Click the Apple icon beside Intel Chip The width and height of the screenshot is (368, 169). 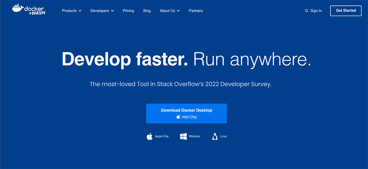coord(178,117)
